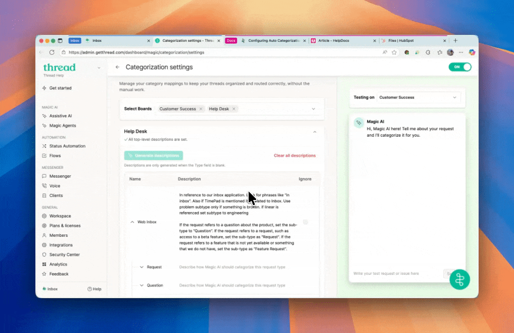Open Status Automation in sidebar
This screenshot has width=514, height=333.
pos(67,146)
